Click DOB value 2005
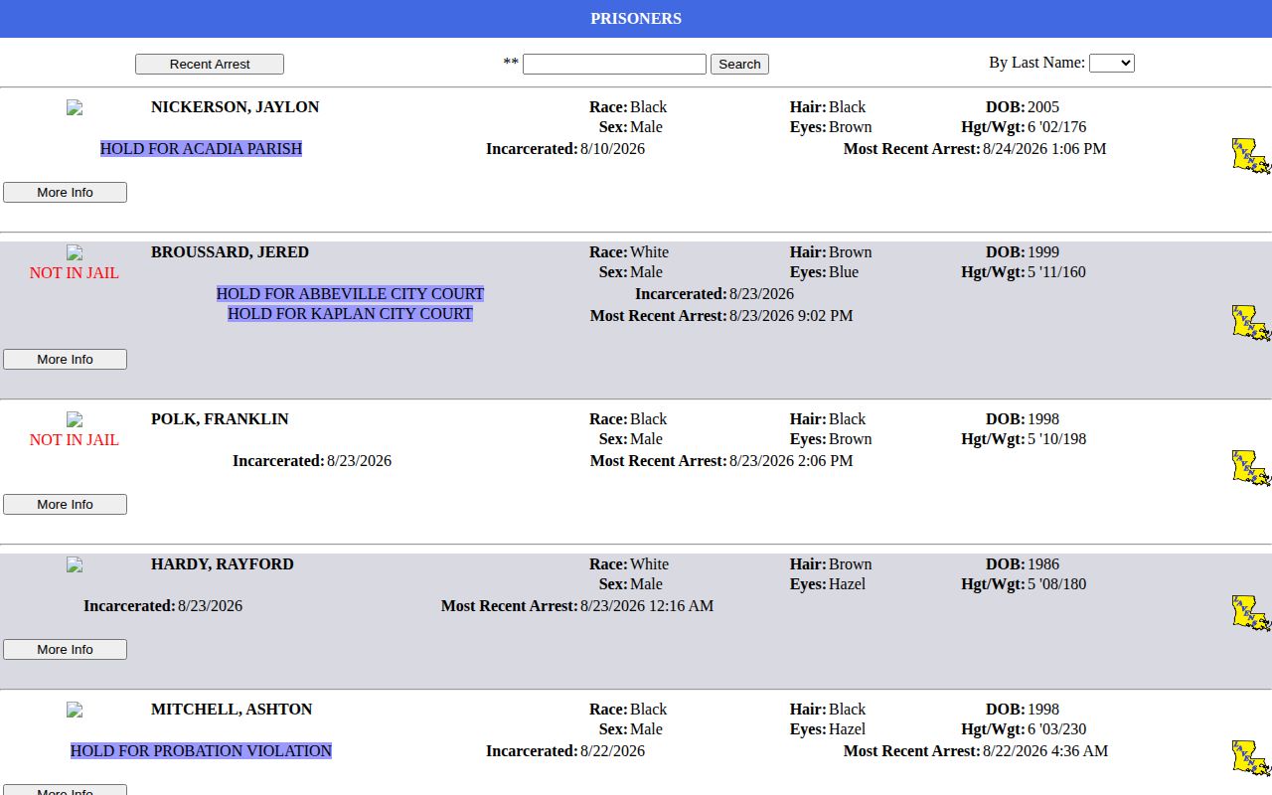Image resolution: width=1272 pixels, height=795 pixels. [1043, 107]
